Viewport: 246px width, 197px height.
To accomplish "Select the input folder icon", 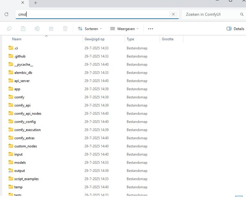I will [x=11, y=154].
